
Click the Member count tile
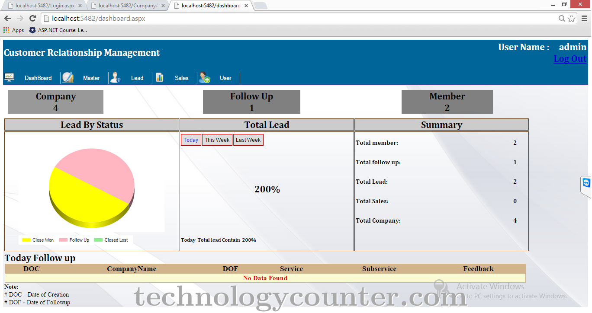coord(447,102)
